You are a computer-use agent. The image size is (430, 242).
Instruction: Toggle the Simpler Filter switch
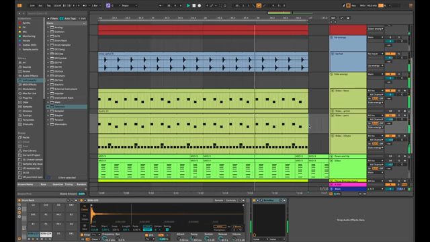tap(82, 235)
